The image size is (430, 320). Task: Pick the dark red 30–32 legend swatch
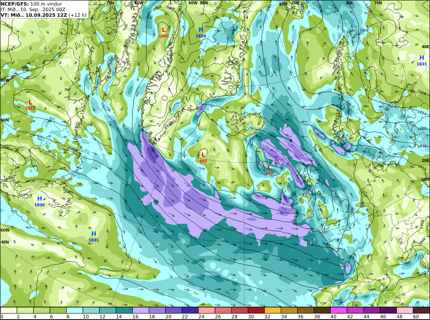pos(256,310)
